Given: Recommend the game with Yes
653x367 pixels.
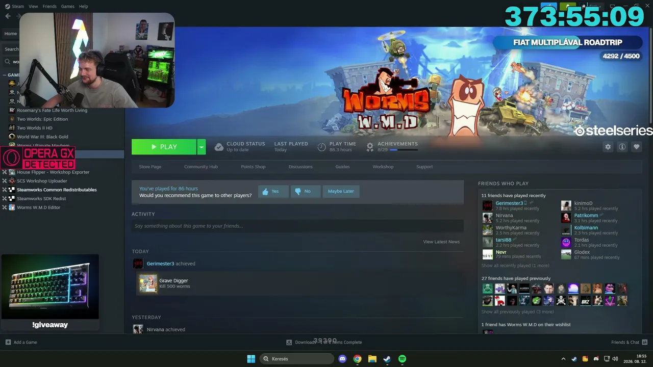Looking at the screenshot, I should click(x=273, y=191).
